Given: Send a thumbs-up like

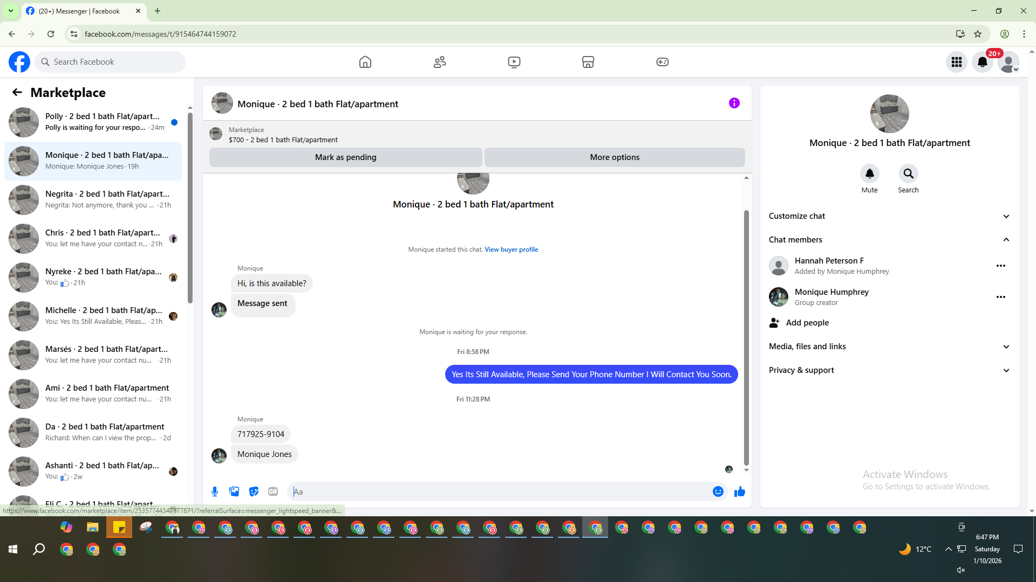Looking at the screenshot, I should 740,491.
